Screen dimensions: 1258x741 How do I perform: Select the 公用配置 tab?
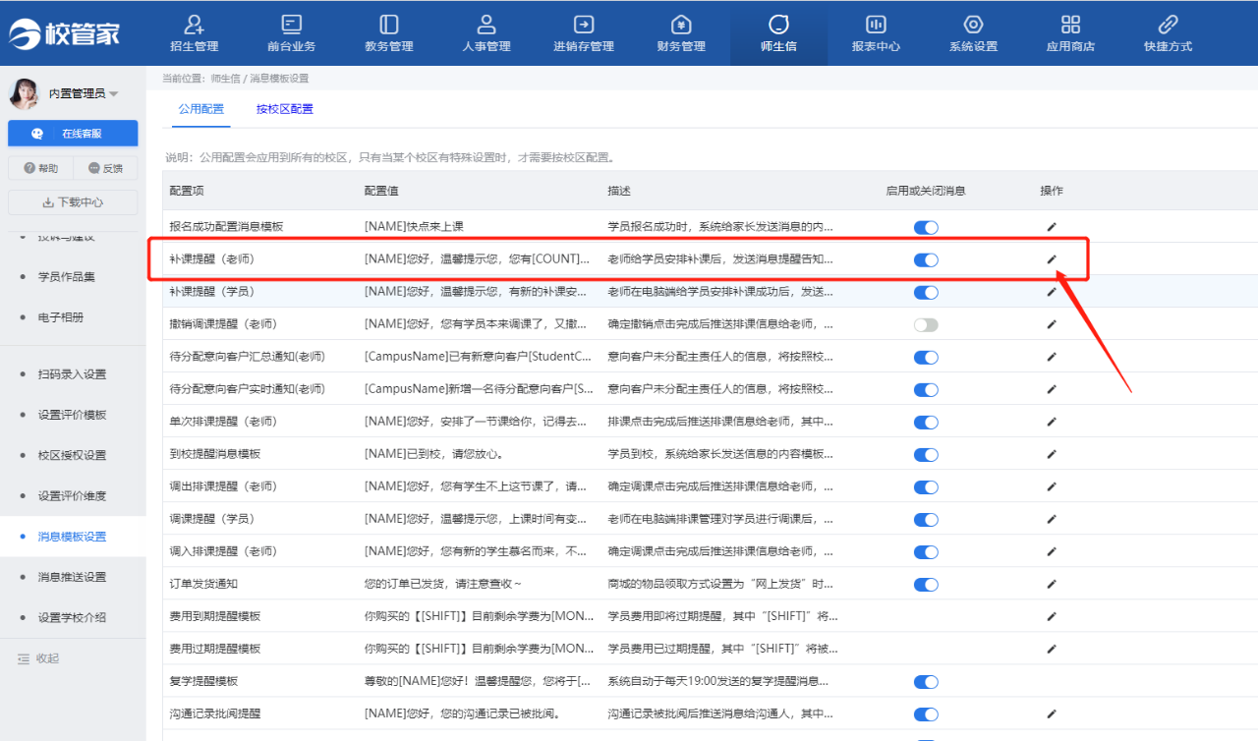click(201, 109)
